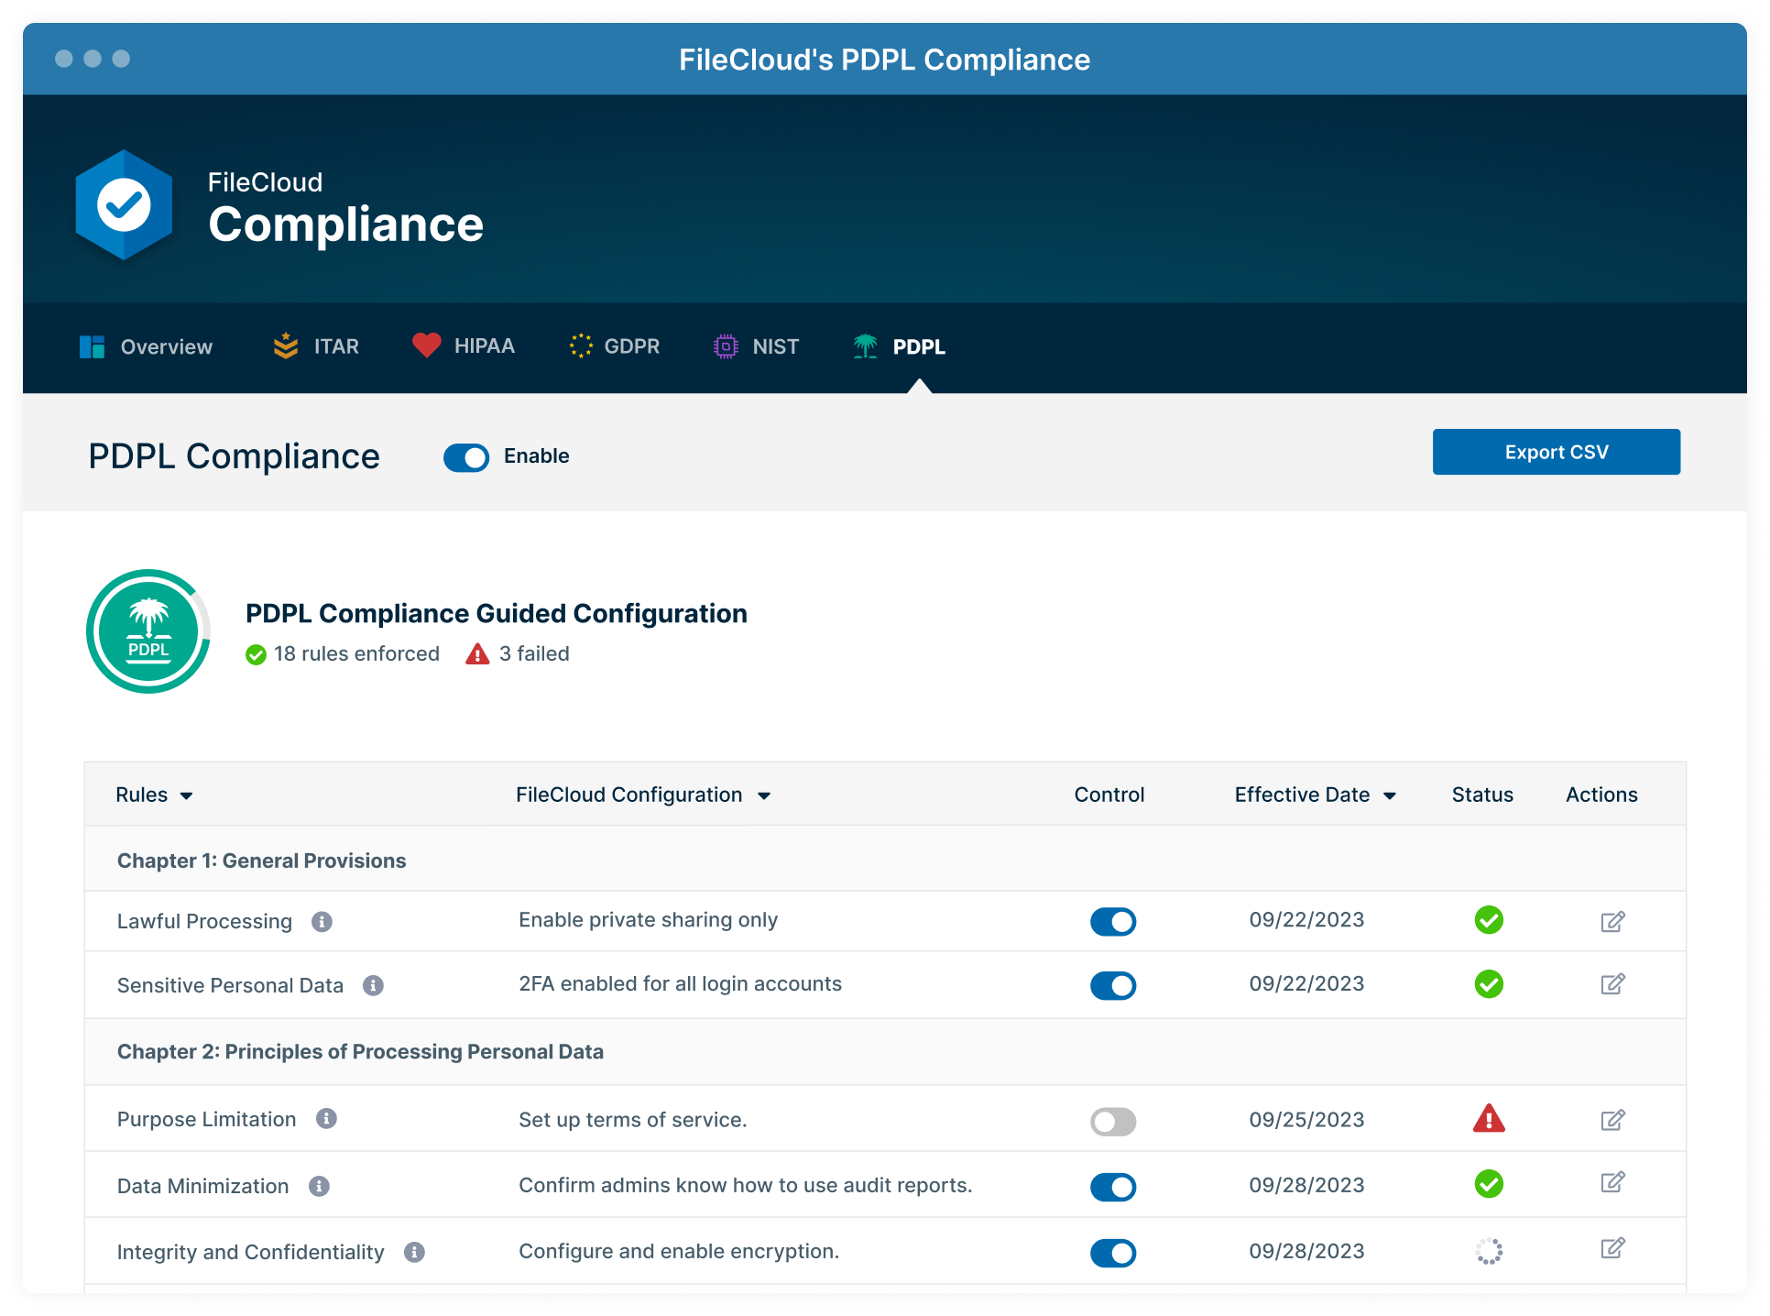Click the Export CSV button
Viewport: 1770px width, 1316px height.
[x=1556, y=452]
